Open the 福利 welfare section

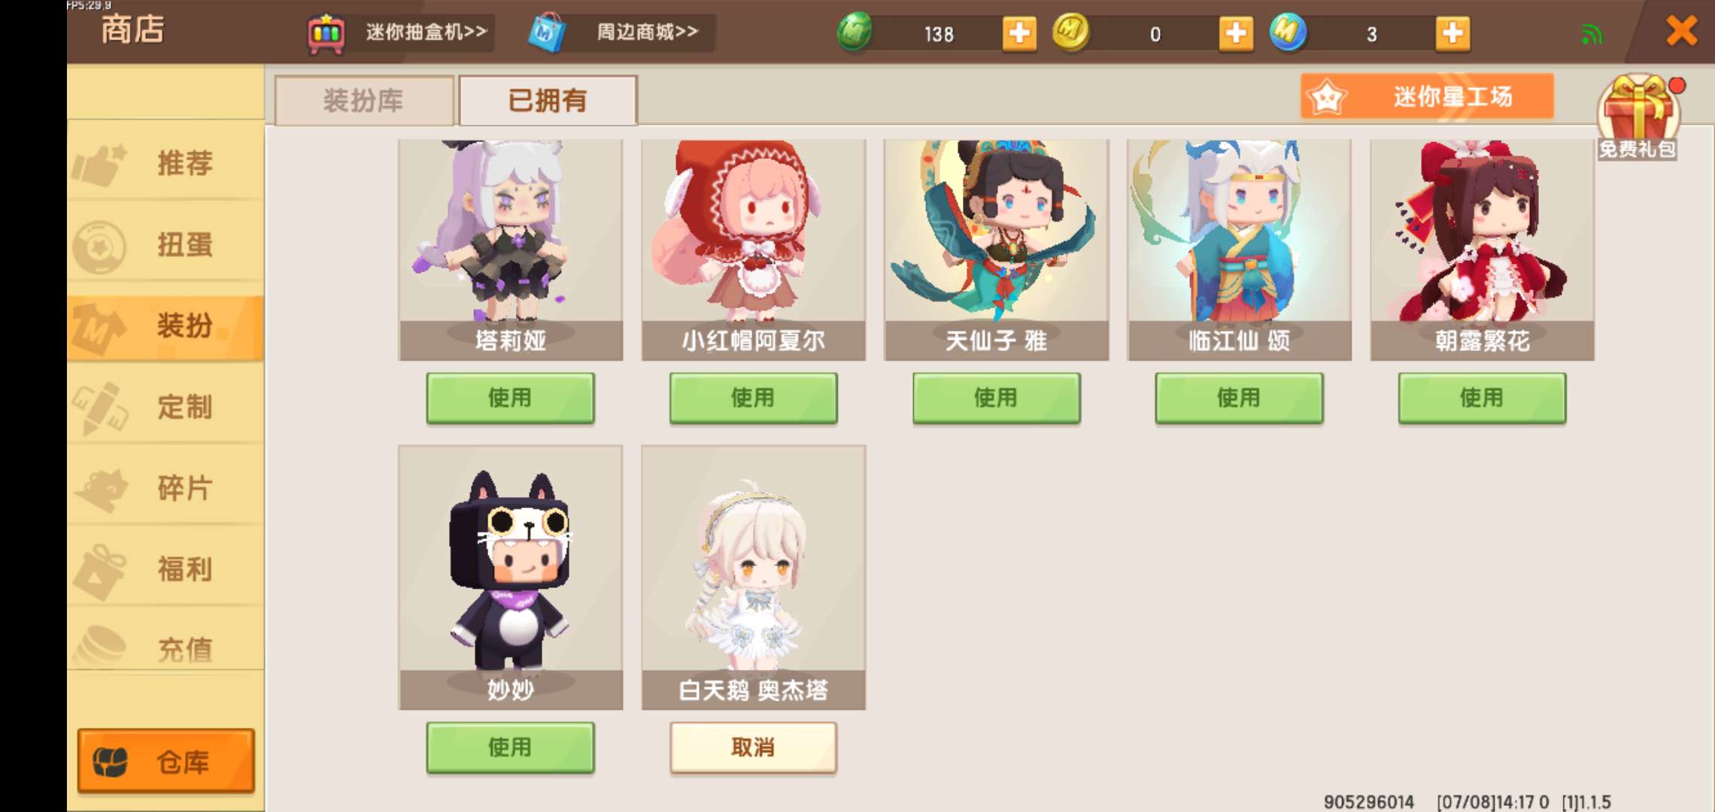pos(165,569)
